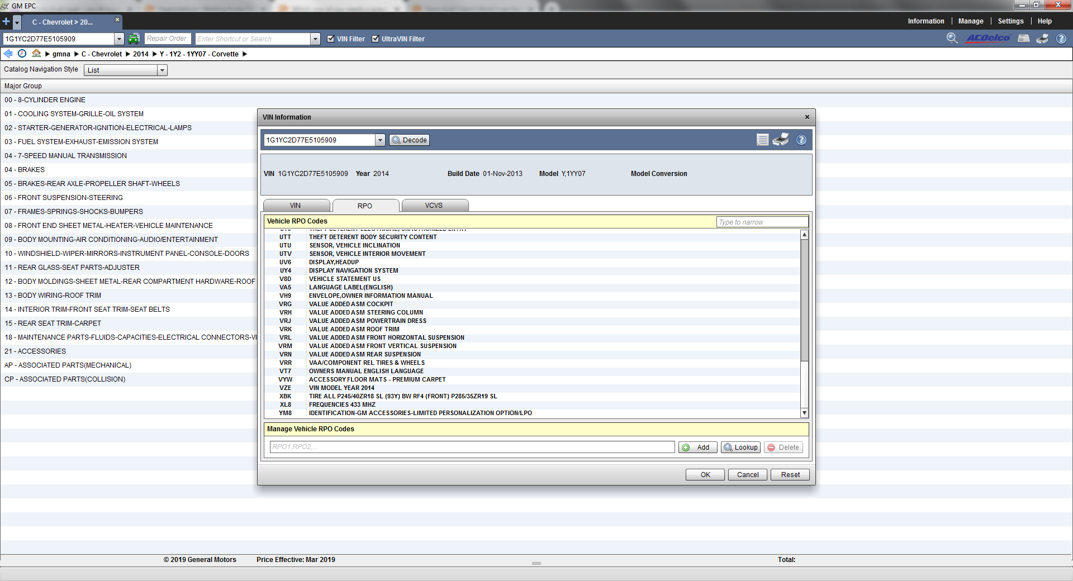Select the 2014 breadcrumb

[141, 54]
